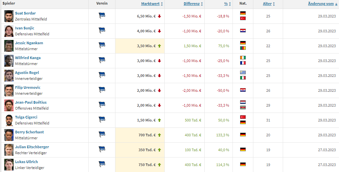This screenshot has width=339, height=172.
Task: Click Ivory Coast flag for Wilfried Kanga
Action: (x=243, y=58)
